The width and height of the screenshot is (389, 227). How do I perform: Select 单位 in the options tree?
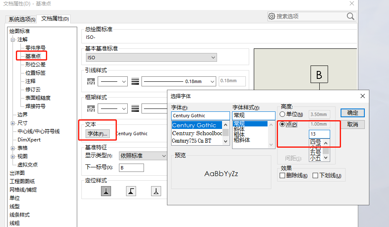coord(14,198)
